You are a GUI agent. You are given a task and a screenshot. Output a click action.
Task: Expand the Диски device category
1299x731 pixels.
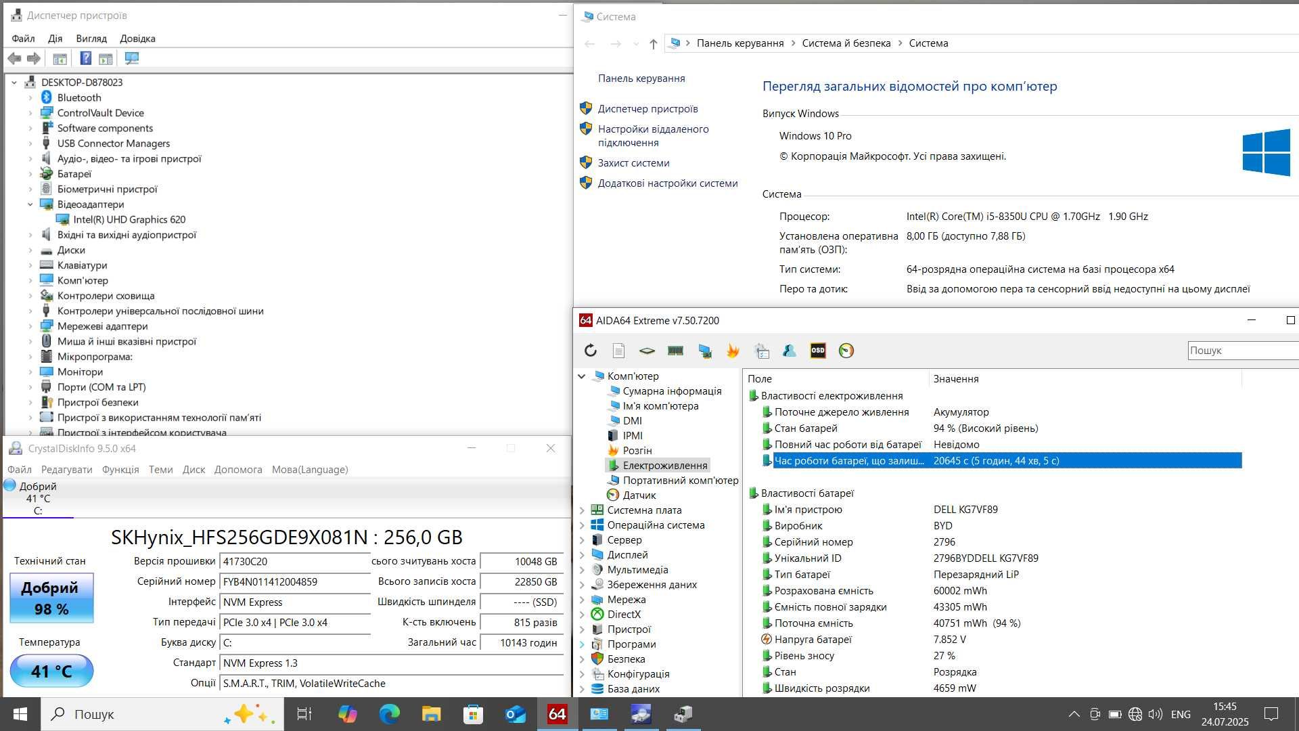point(30,250)
